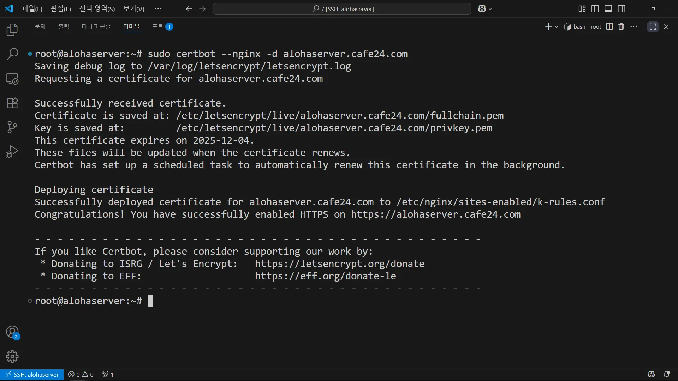
Task: Toggle primary side bar visibility
Action: point(595,9)
